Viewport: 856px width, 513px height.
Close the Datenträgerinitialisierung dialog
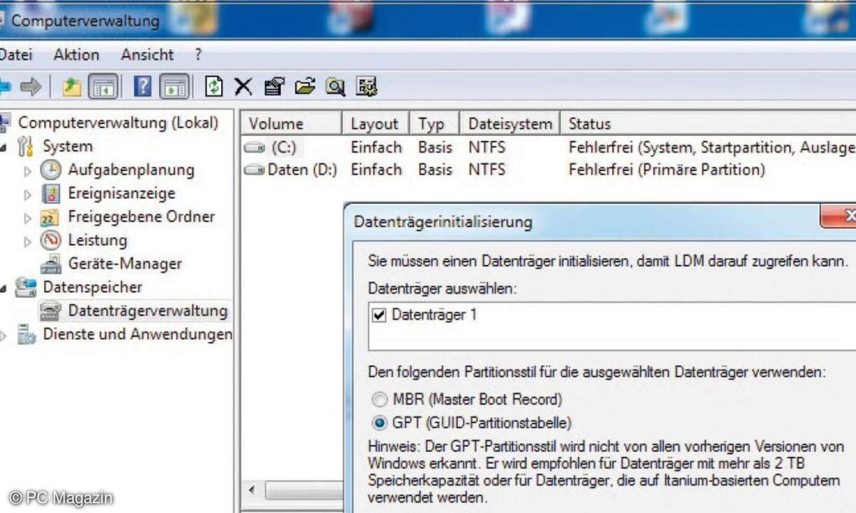(840, 216)
